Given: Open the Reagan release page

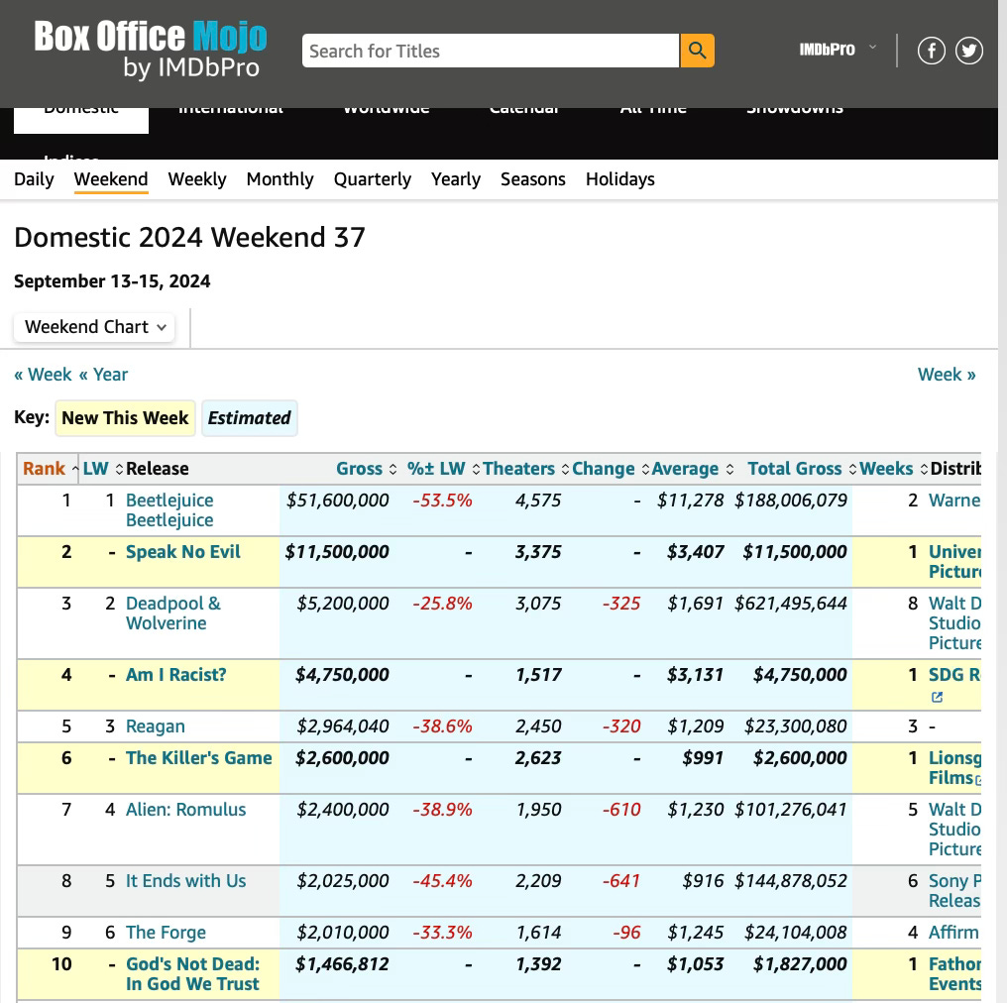Looking at the screenshot, I should tap(156, 726).
